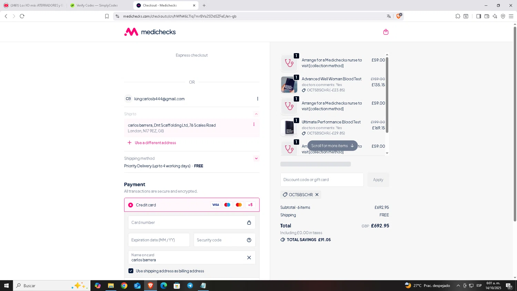517x291 pixels.
Task: Click the kingcarlosb444@gmail.com email text
Action: (x=159, y=99)
